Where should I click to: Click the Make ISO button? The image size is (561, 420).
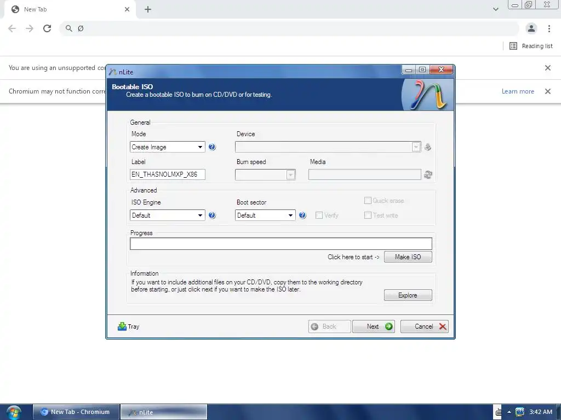[x=408, y=257]
